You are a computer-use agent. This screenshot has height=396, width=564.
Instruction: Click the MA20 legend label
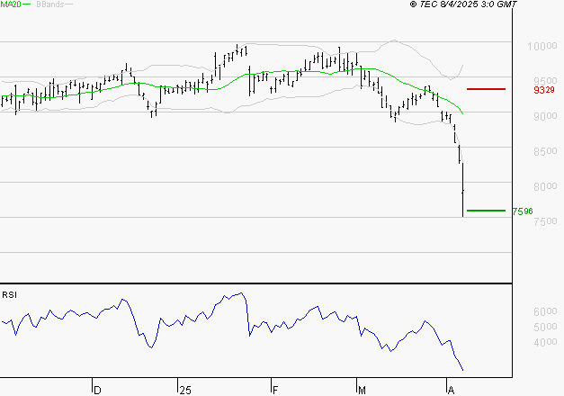(11, 4)
